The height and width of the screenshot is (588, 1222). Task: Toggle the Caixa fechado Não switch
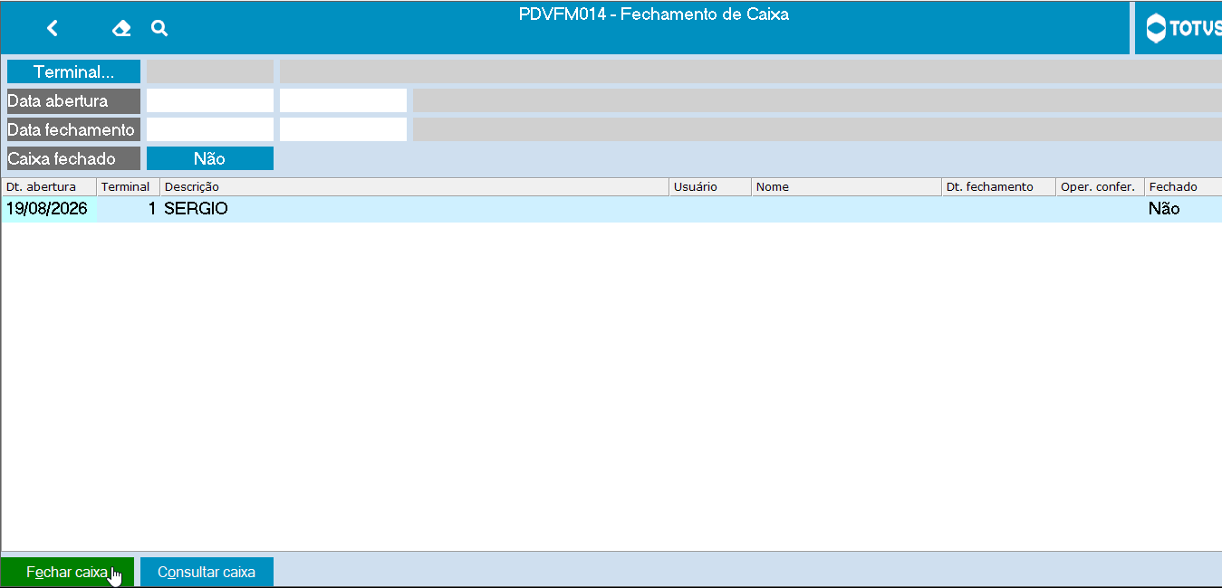tap(209, 158)
